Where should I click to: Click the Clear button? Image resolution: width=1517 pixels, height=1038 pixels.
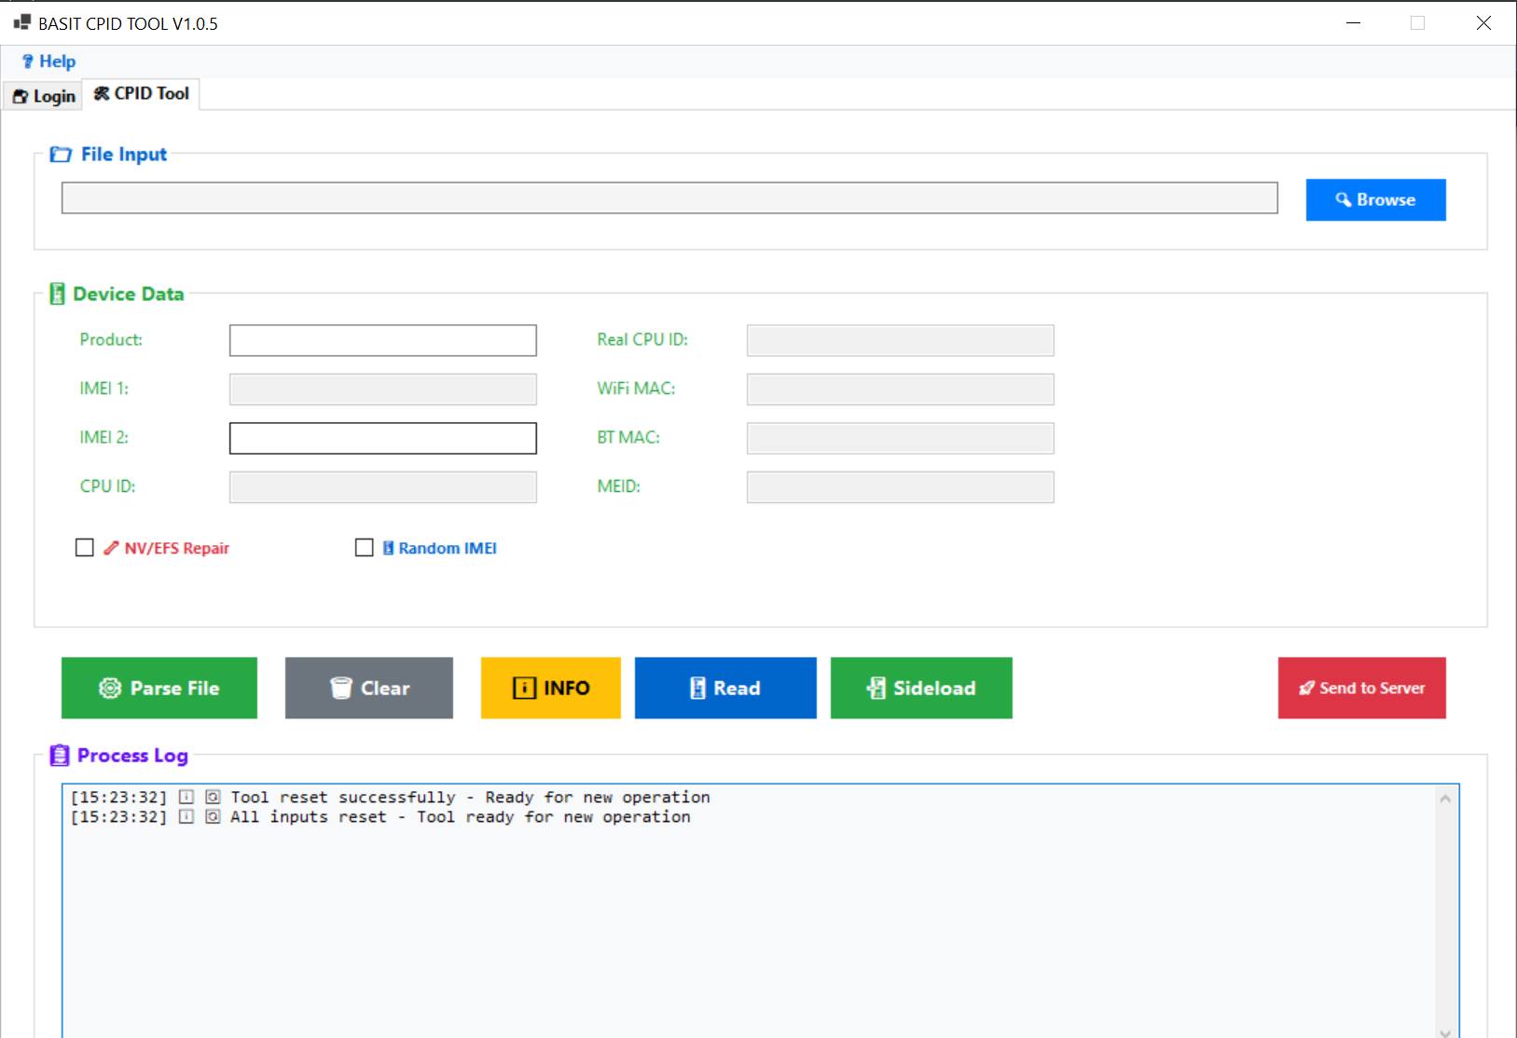click(x=369, y=688)
